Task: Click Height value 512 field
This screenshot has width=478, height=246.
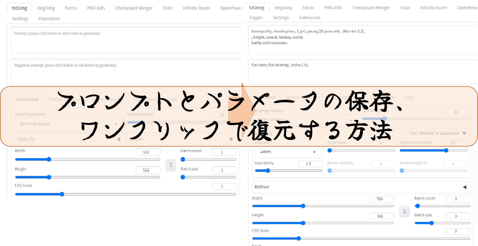Action: point(148,170)
